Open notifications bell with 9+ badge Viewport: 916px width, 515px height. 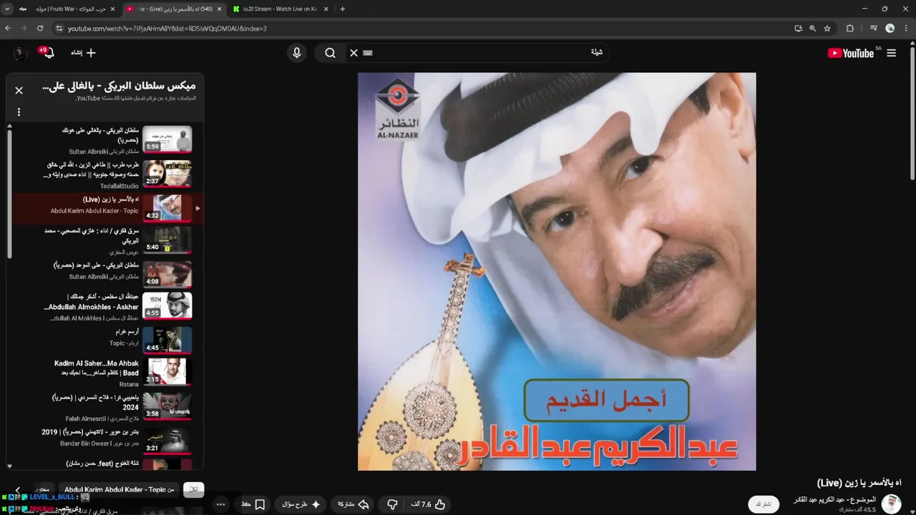47,53
